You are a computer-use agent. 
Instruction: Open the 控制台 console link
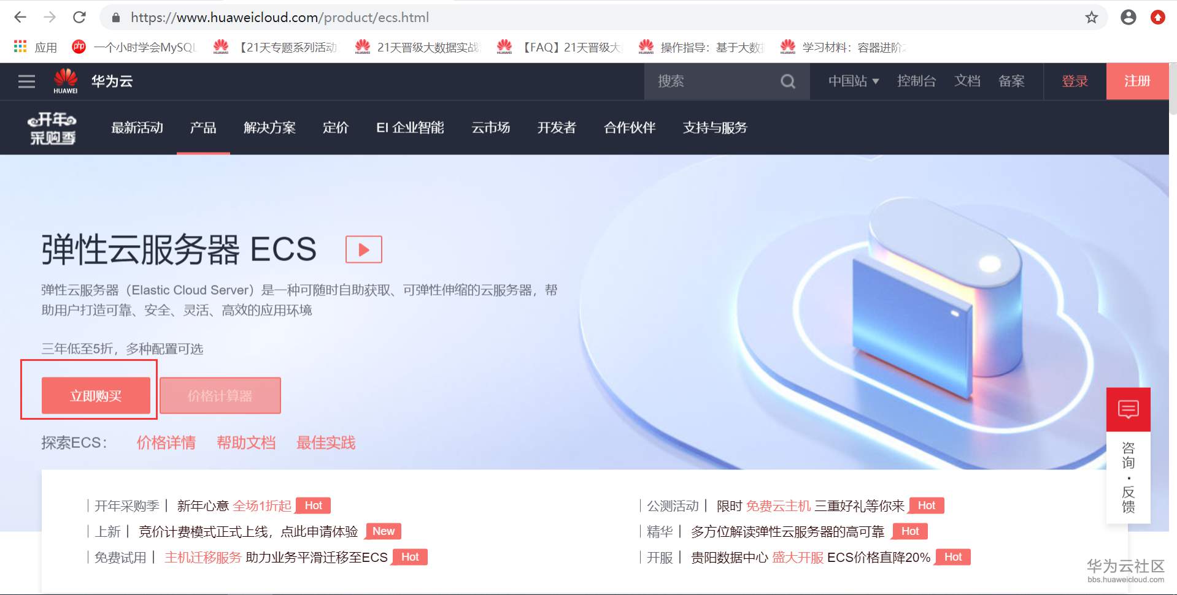(x=916, y=81)
